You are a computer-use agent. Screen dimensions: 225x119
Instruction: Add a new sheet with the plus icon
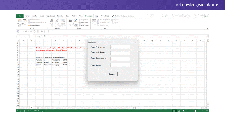37,108
